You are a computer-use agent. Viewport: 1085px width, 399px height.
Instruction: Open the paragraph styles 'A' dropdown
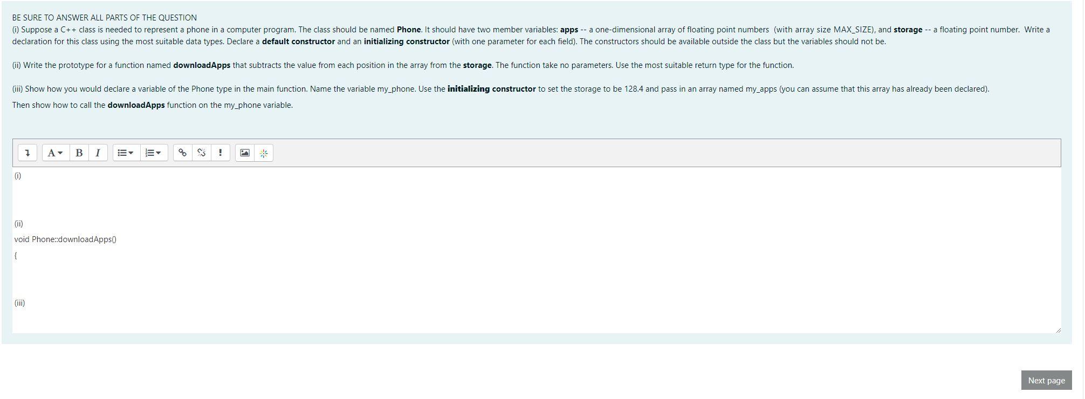point(55,153)
